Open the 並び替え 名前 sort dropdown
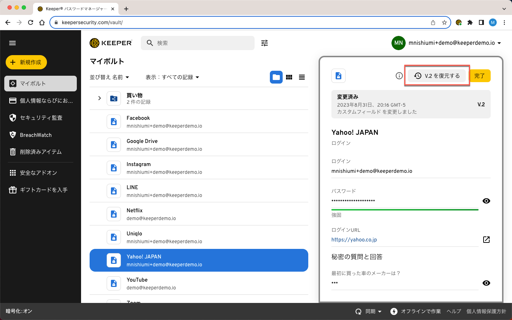Image resolution: width=512 pixels, height=320 pixels. click(109, 77)
